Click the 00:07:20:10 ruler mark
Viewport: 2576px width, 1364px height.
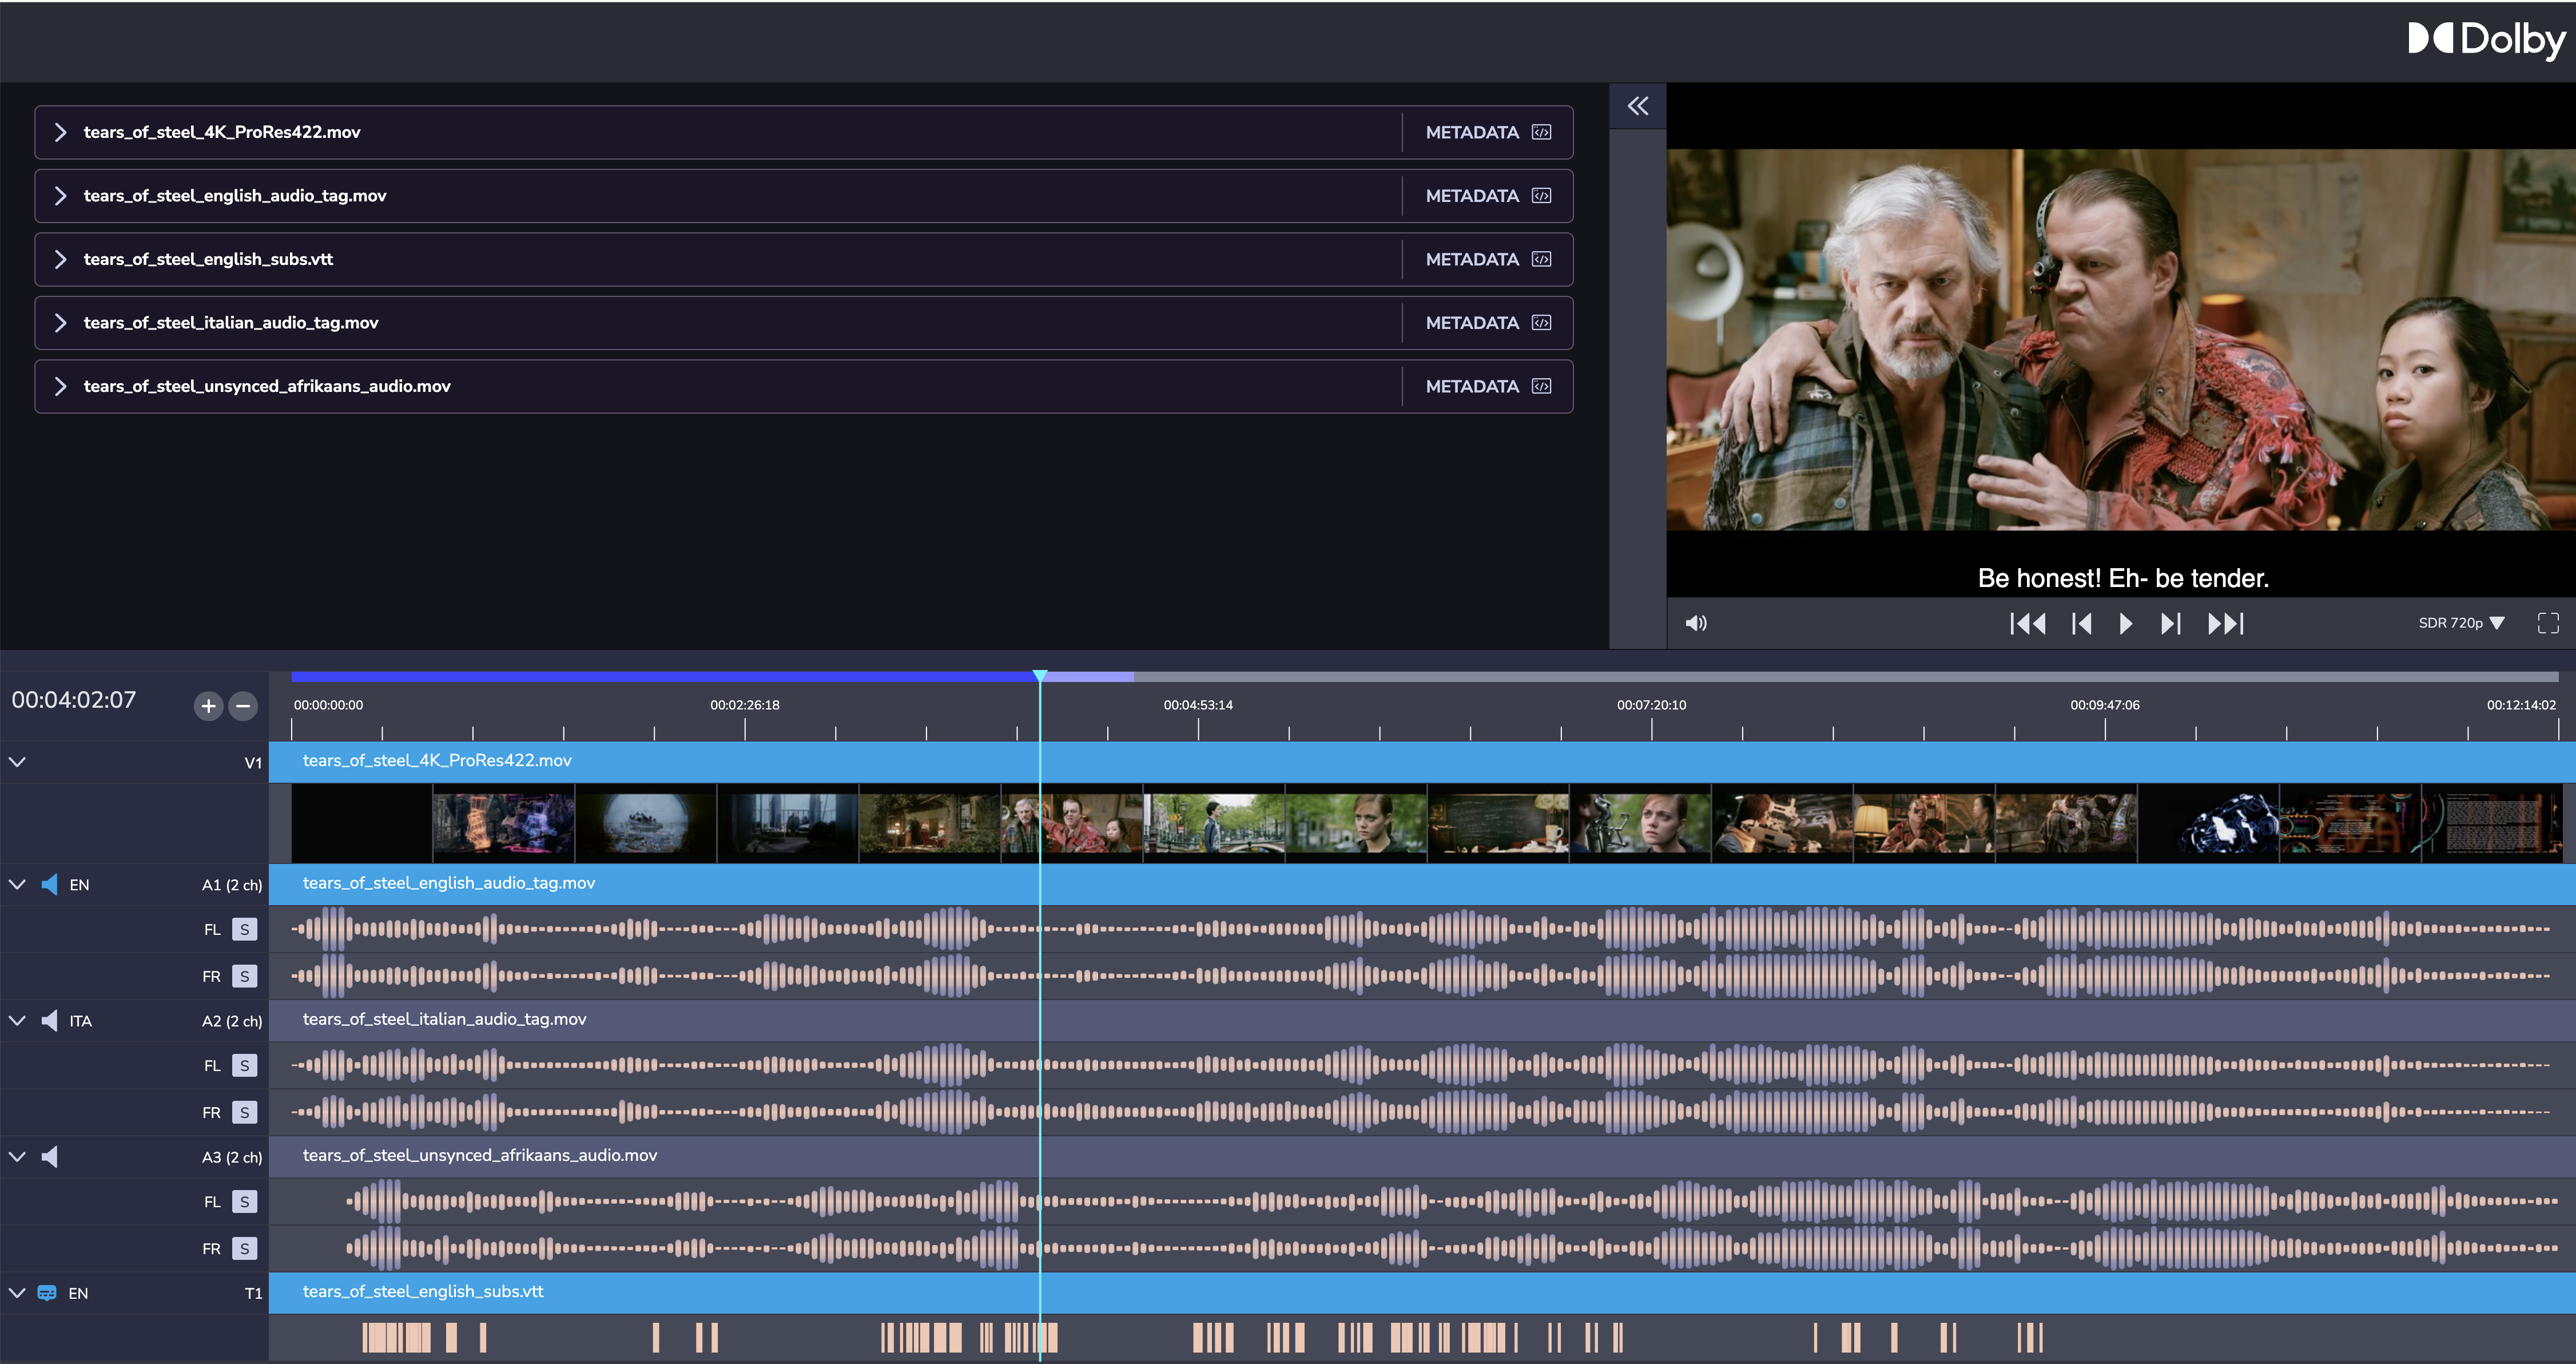1651,705
